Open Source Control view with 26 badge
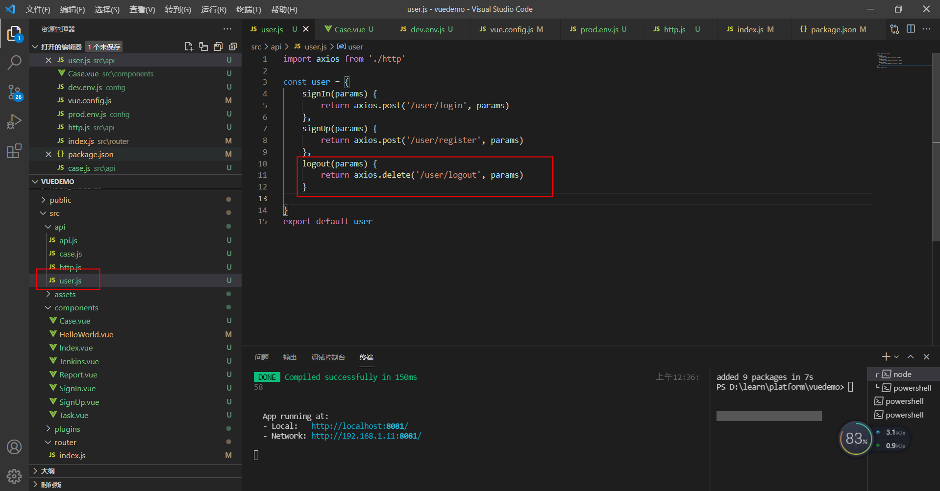 14,92
